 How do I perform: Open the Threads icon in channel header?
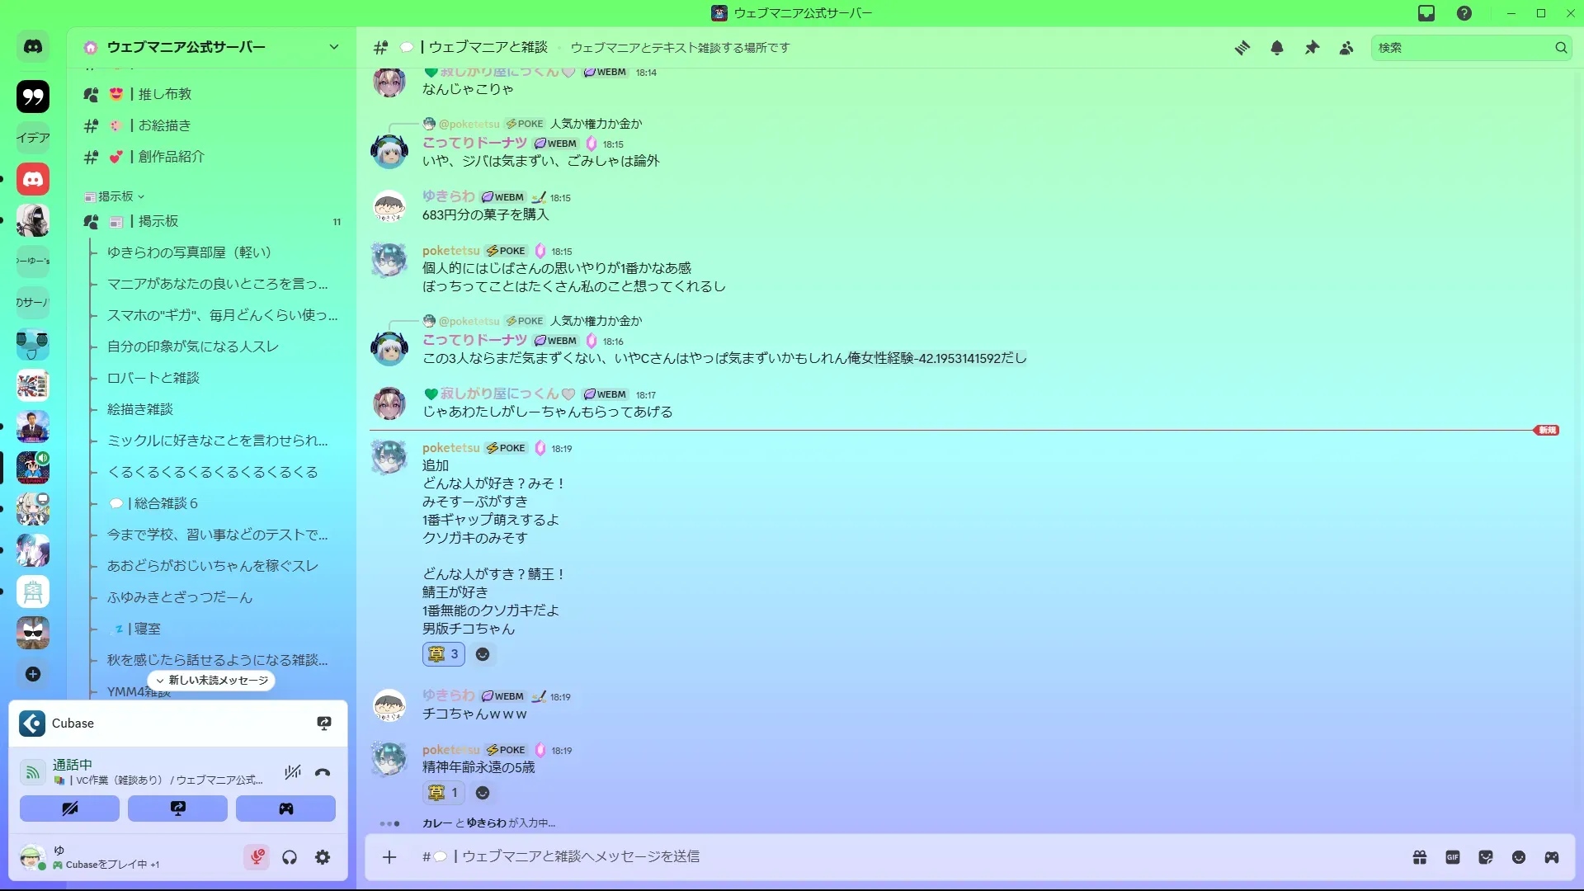(1242, 48)
